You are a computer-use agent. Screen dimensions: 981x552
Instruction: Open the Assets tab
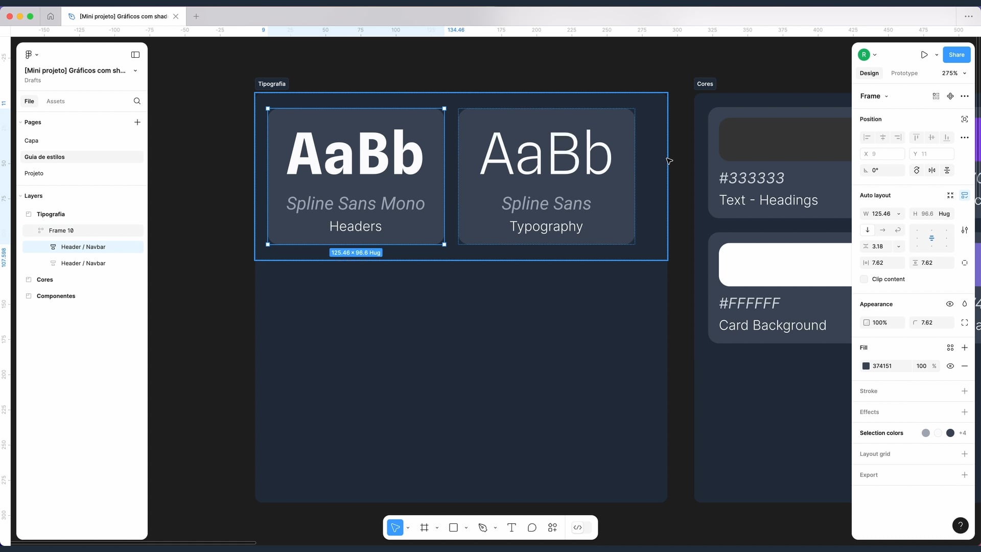point(55,101)
